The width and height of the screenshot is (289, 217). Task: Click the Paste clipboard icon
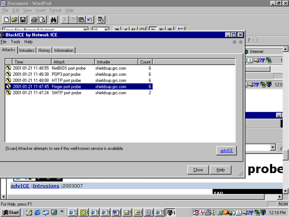[x=81, y=20]
